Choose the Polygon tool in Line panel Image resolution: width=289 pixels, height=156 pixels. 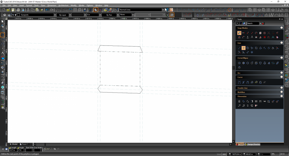248,48
